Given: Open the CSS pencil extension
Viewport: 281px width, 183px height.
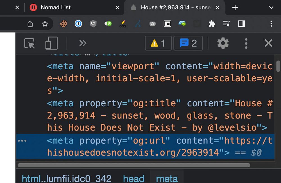Looking at the screenshot, I should click(123, 24).
